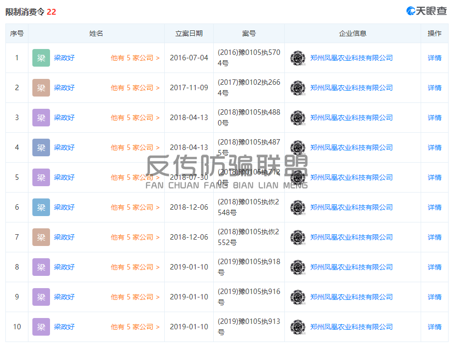Expand 他有 5 家公司 in row 1

(x=135, y=58)
